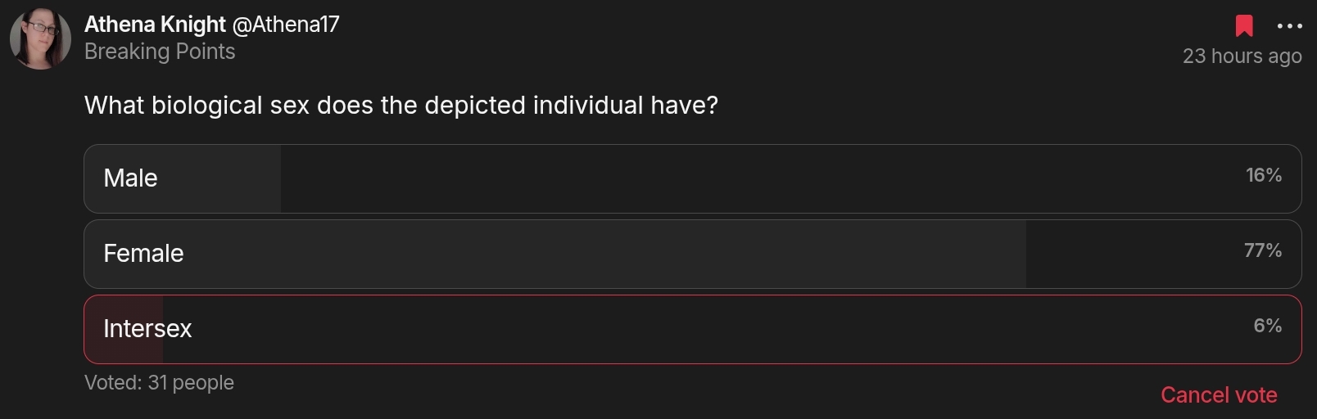This screenshot has height=419, width=1317.
Task: Click the Athena Knight author name
Action: click(x=155, y=25)
